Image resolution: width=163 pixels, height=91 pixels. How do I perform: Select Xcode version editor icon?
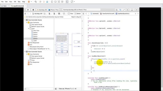click(124, 10)
